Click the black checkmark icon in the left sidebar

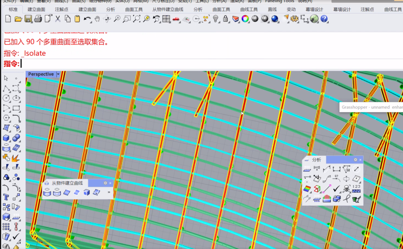[x=16, y=236]
